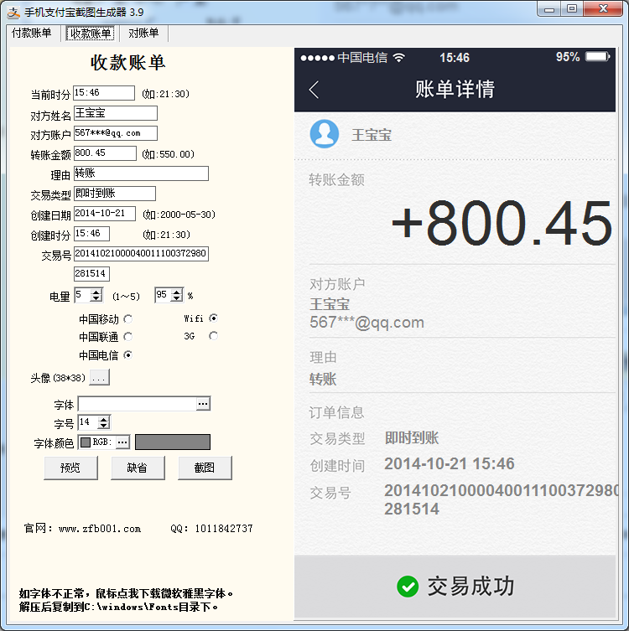Click the 创建日期 date input field
The image size is (629, 631).
[x=104, y=214]
